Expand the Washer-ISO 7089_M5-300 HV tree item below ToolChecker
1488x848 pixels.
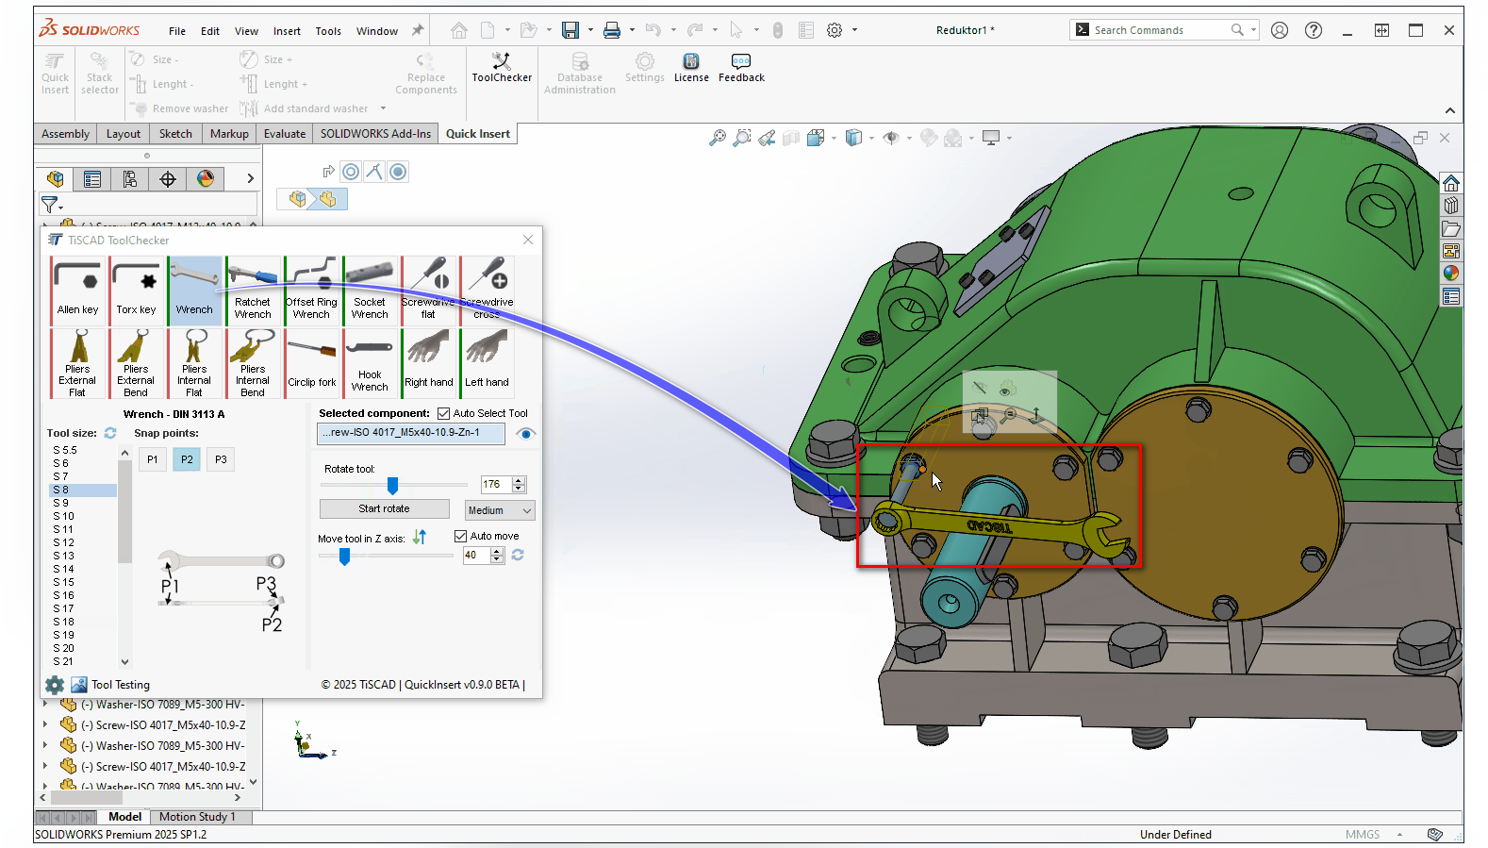point(45,705)
